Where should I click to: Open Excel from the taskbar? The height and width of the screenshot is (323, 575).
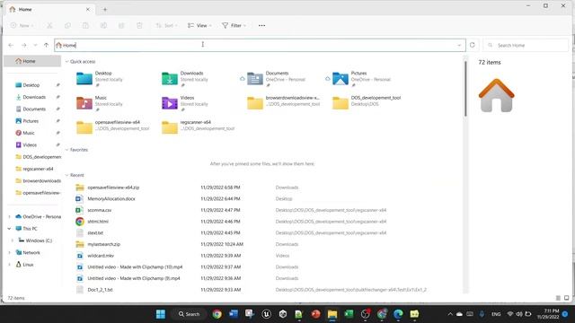point(349,314)
